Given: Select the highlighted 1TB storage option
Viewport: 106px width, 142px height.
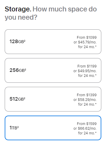Looking at the screenshot, I should coord(53,128).
